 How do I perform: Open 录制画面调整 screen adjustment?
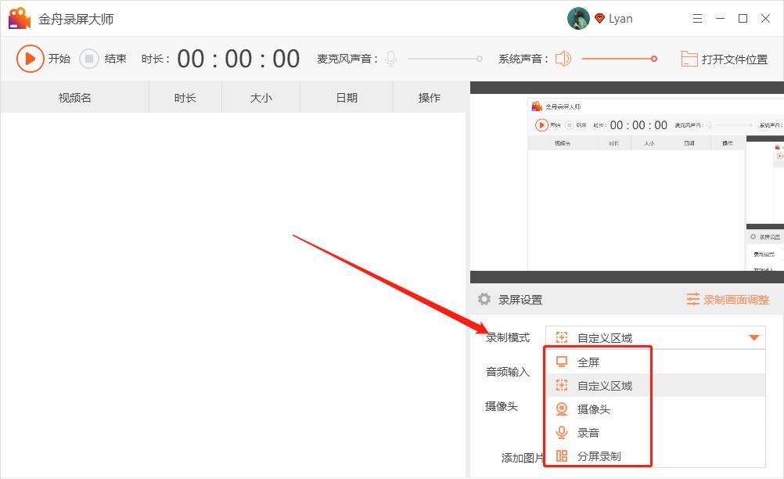coord(728,299)
